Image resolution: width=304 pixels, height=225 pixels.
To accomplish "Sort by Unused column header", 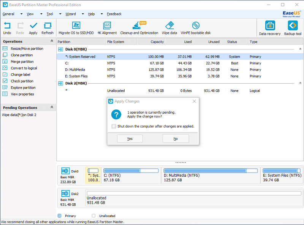I will pyautogui.click(x=207, y=42).
